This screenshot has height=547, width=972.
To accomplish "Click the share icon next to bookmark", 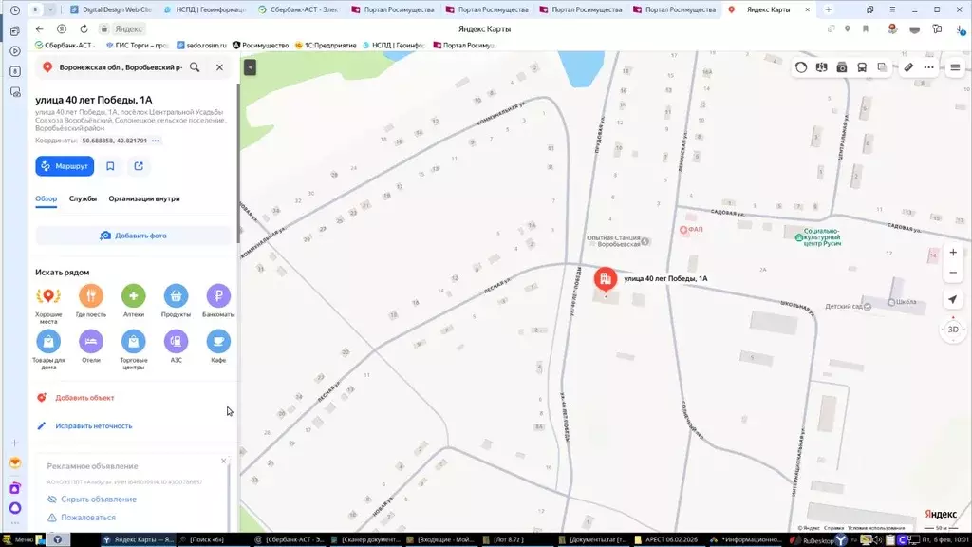I will [139, 166].
